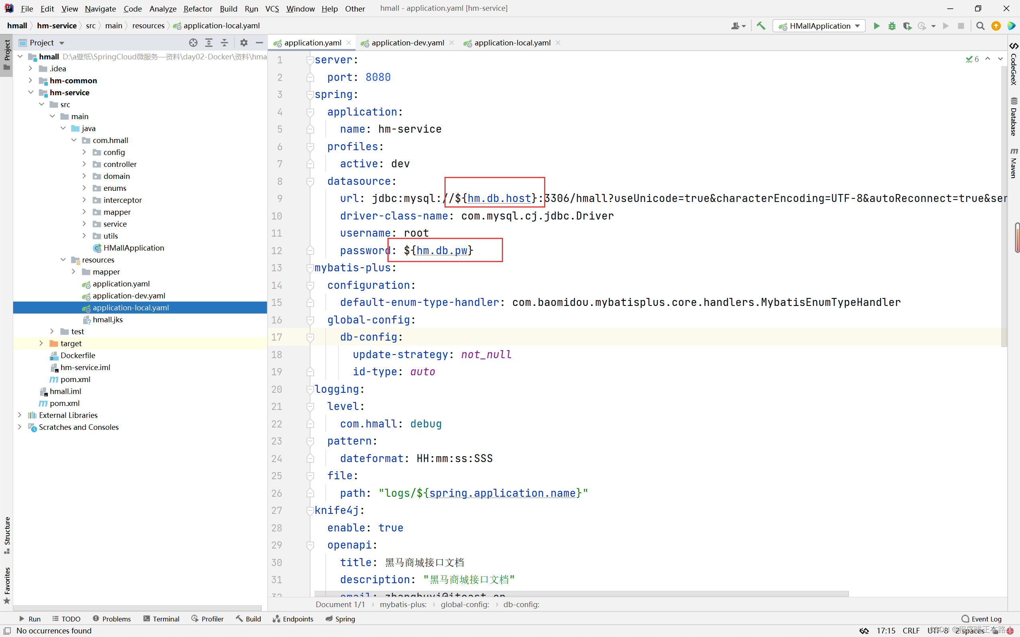Collapse all in Project panel

pyautogui.click(x=224, y=43)
